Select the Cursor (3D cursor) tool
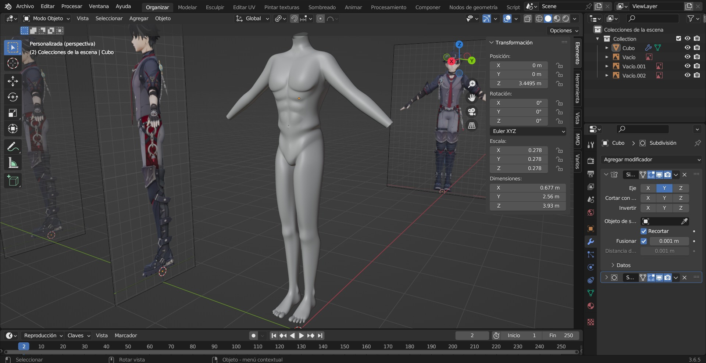Viewport: 706px width, 363px height. [13, 64]
